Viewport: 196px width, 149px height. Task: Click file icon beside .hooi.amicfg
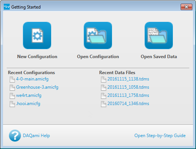tap(12, 104)
